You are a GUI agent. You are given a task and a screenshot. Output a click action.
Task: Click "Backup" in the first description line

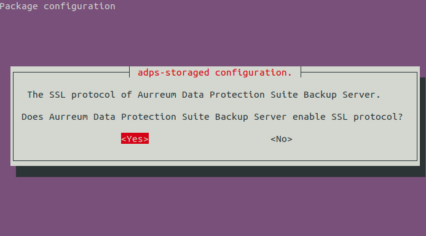coord(320,95)
